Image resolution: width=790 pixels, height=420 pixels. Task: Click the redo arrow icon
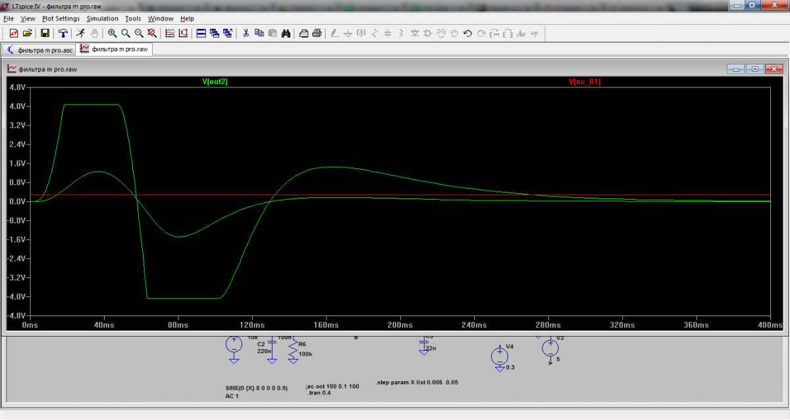pyautogui.click(x=481, y=33)
